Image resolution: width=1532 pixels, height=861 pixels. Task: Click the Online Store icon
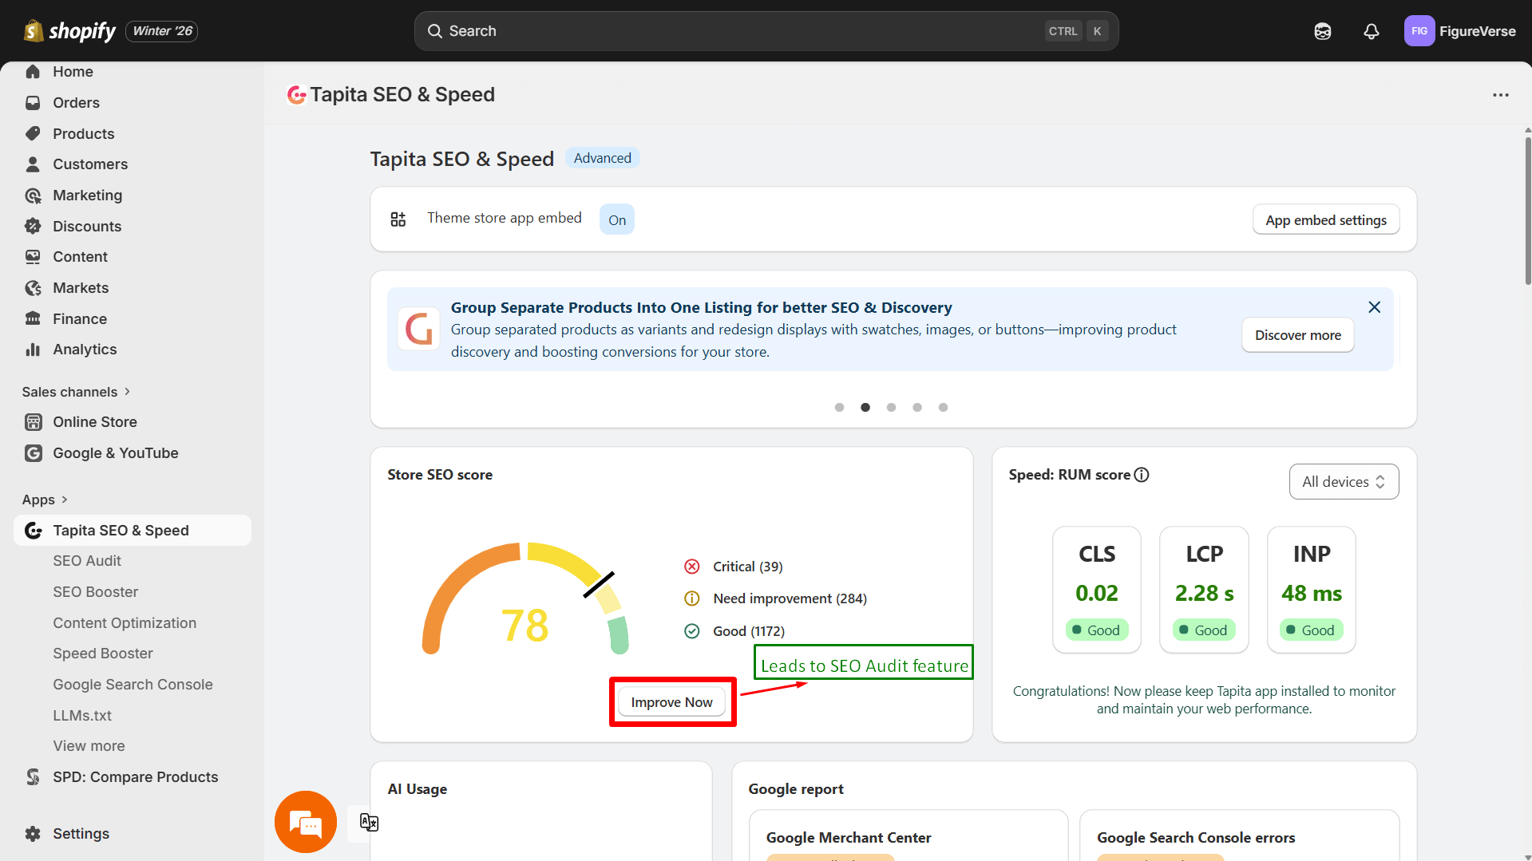tap(33, 422)
